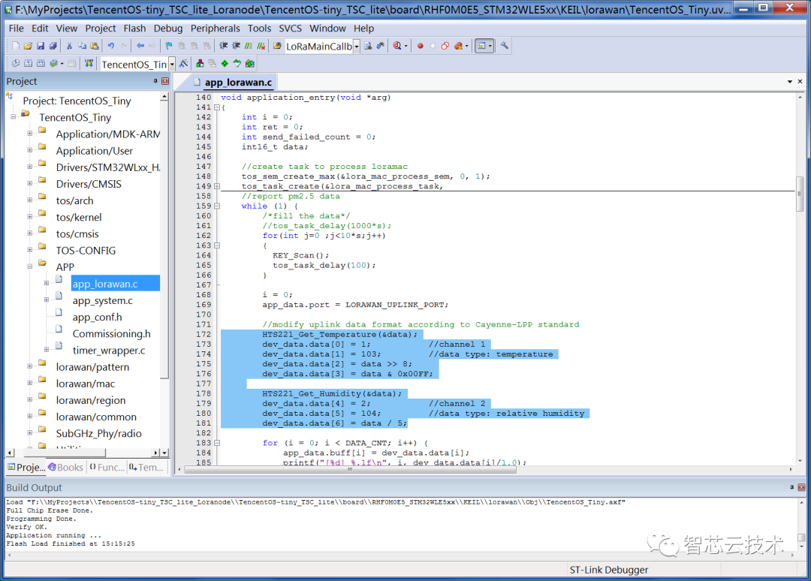Expand the Drivers/CMSIS group
The height and width of the screenshot is (581, 811).
pos(30,183)
